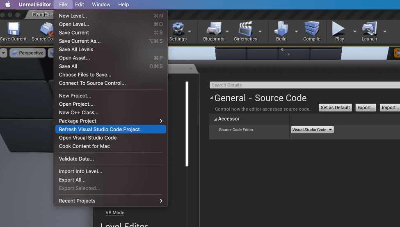Screen dimensions: 400x227
Task: Open the Cinematics clapperboard icon
Action: (245, 29)
